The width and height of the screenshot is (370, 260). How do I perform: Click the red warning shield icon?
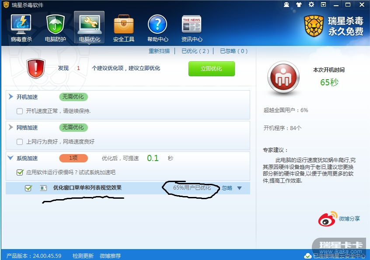point(35,68)
